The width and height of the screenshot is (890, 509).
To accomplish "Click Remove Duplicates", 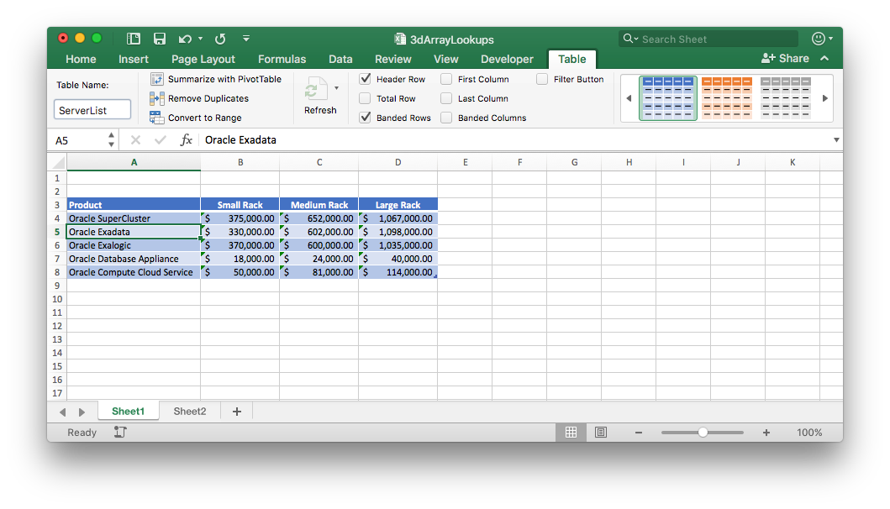I will coord(199,98).
